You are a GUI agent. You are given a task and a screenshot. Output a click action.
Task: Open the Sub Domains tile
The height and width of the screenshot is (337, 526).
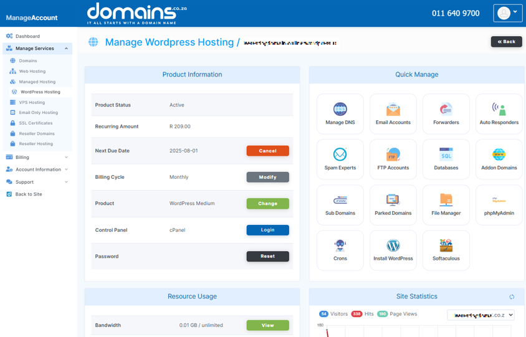[x=340, y=204]
